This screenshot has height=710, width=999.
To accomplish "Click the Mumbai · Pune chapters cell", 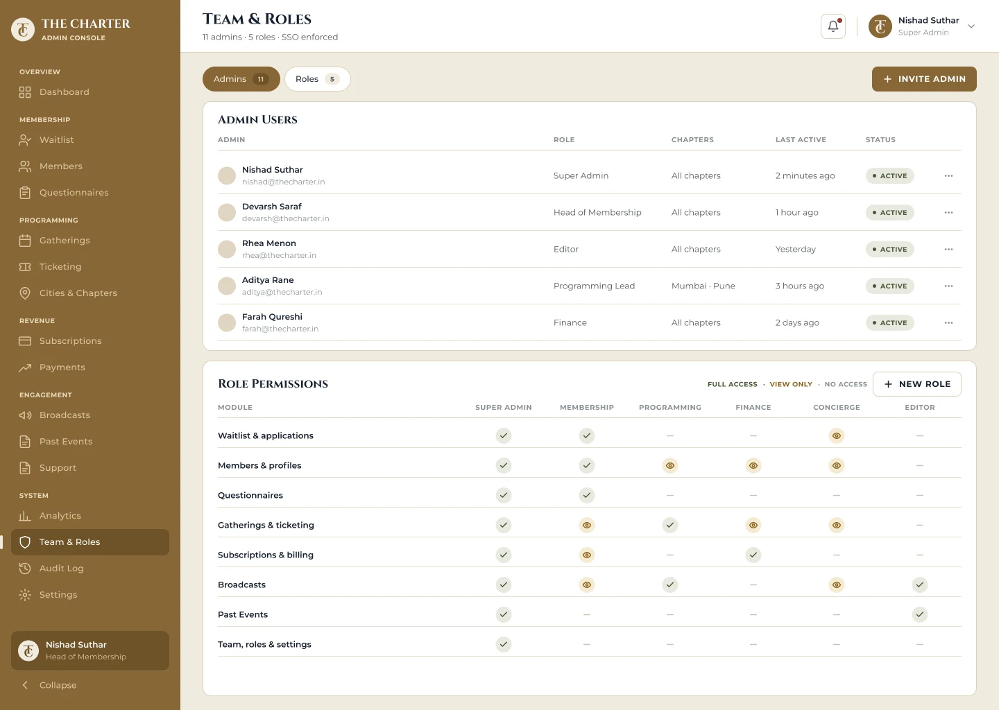I will click(x=703, y=286).
